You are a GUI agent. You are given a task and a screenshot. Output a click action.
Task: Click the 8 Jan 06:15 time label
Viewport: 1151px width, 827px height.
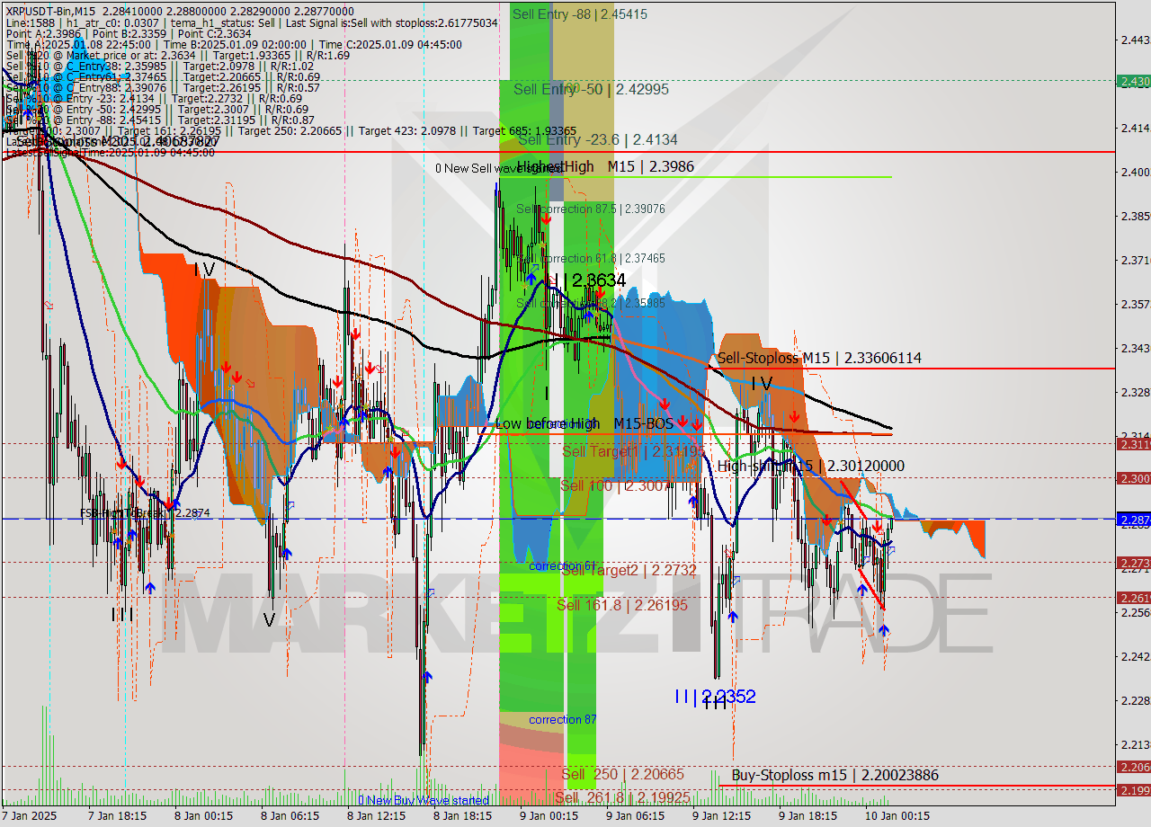click(x=290, y=816)
